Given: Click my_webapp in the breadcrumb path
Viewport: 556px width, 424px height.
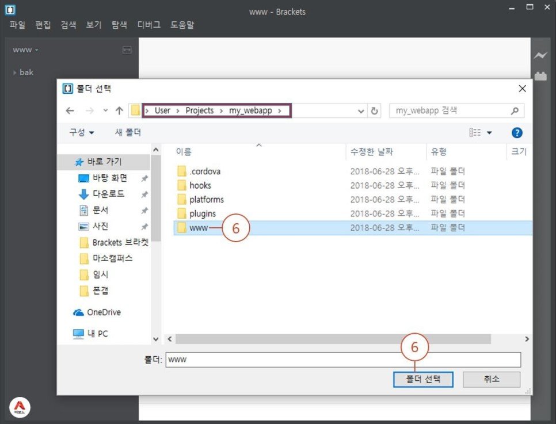Looking at the screenshot, I should 250,110.
